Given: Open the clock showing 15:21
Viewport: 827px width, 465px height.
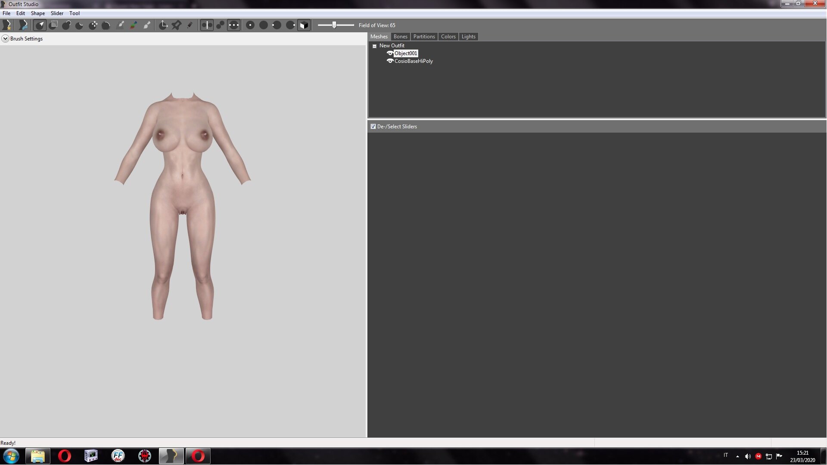Looking at the screenshot, I should pyautogui.click(x=802, y=456).
